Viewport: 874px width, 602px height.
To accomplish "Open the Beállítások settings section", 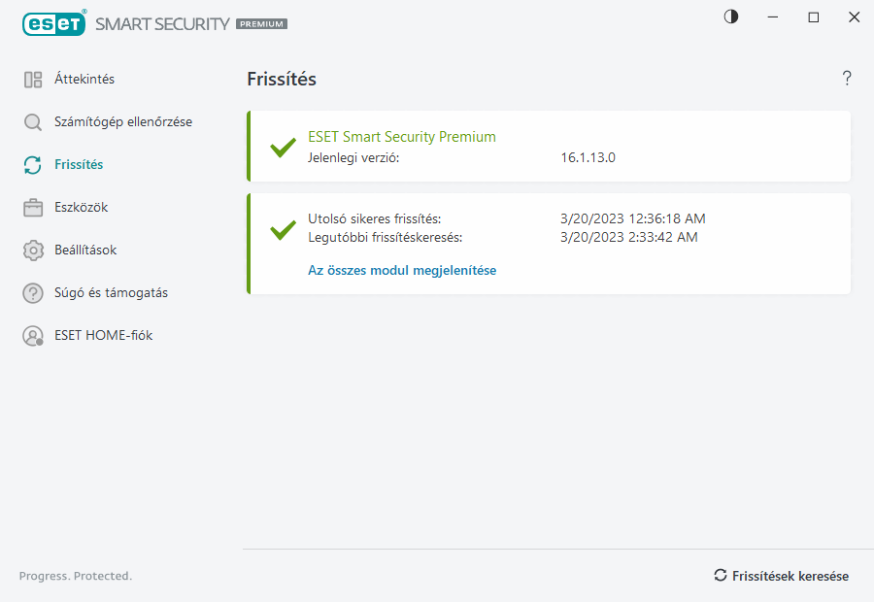I will 85,251.
